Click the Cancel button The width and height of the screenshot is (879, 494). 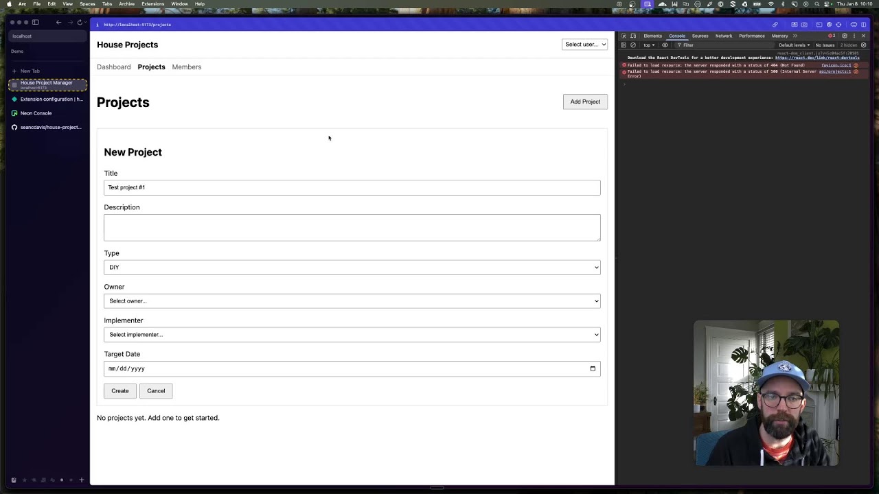point(156,391)
